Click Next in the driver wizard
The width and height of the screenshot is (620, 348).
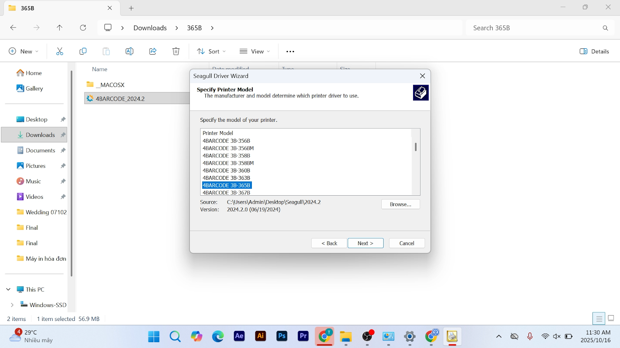coord(365,243)
